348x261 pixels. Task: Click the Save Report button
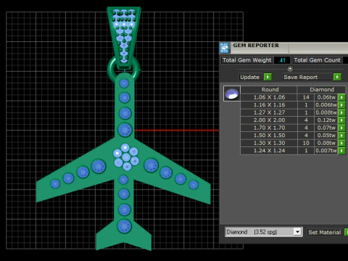(307, 77)
